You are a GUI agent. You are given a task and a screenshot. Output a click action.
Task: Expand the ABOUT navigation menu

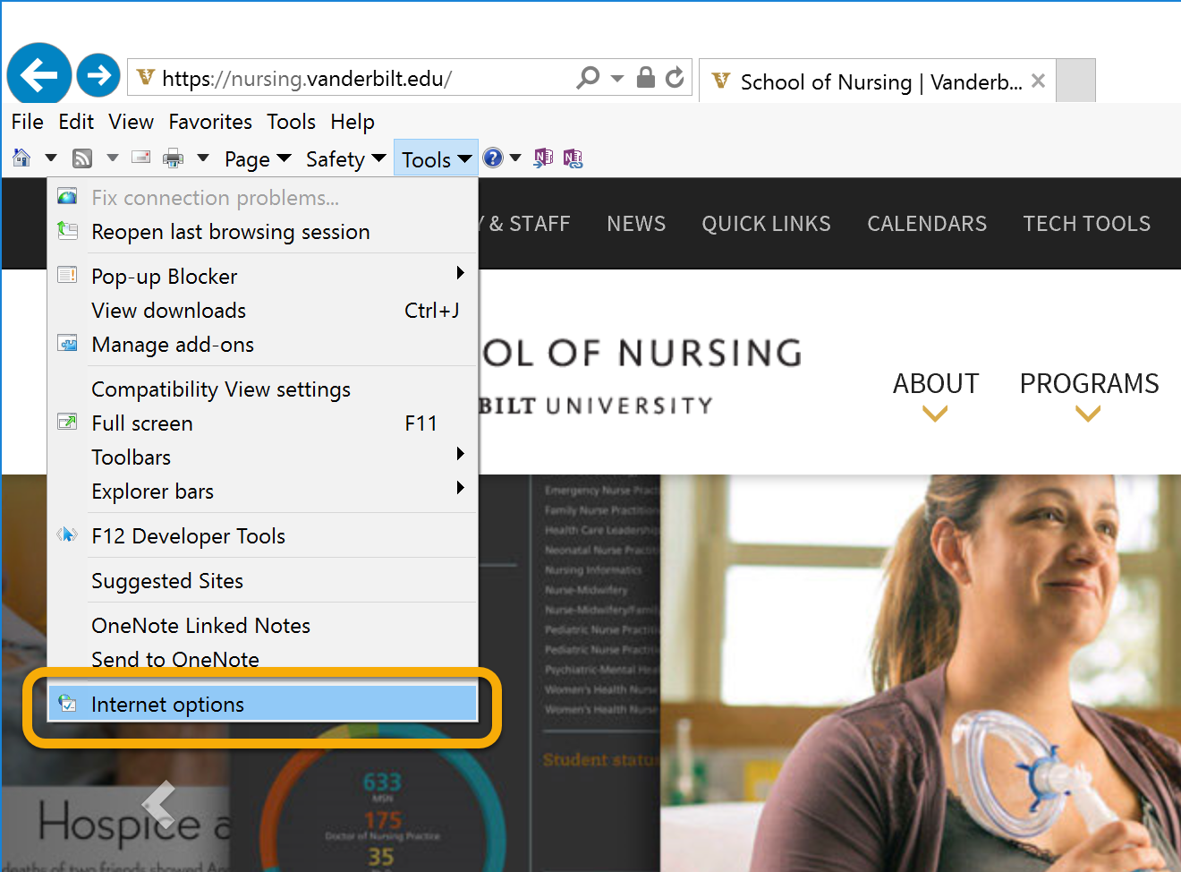click(936, 395)
